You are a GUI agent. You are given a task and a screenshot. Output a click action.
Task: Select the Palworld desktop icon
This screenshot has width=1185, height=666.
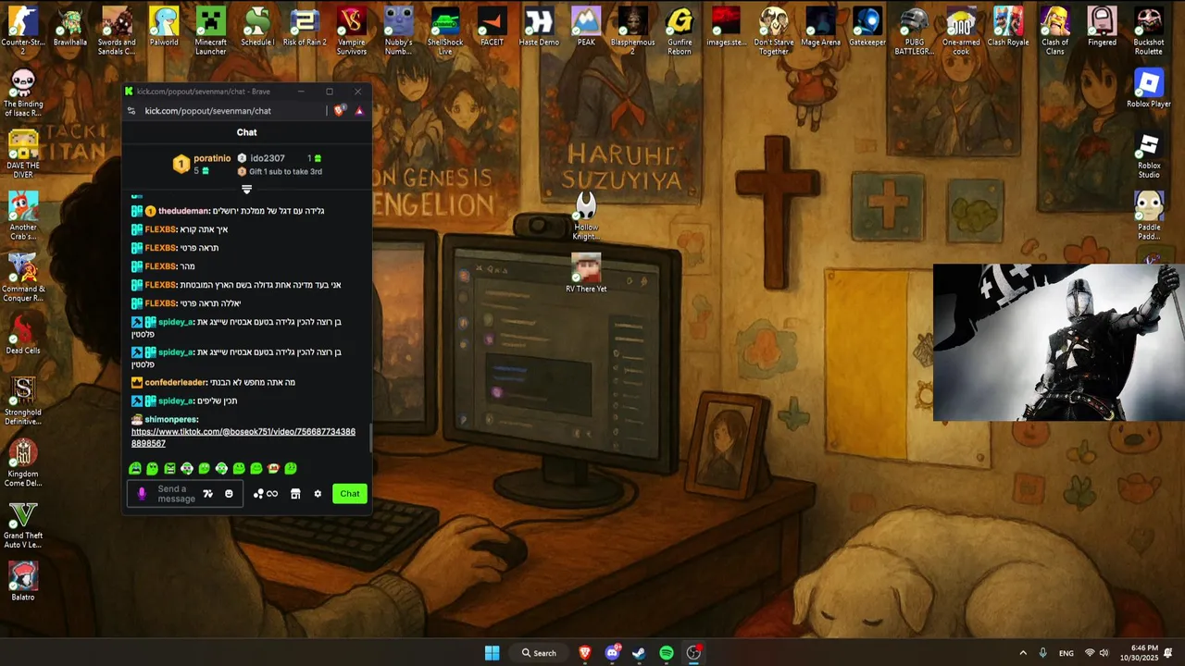(164, 28)
